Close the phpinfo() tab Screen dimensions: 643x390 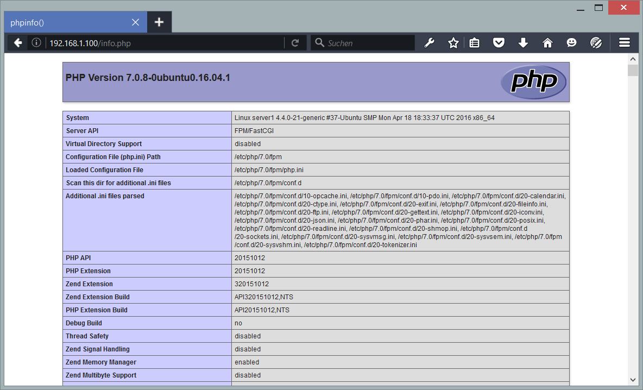[x=135, y=22]
